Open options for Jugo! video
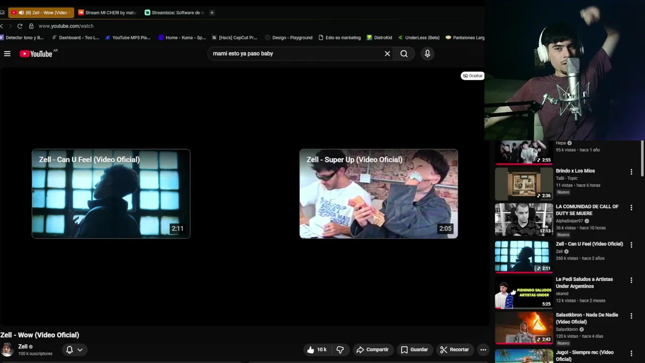This screenshot has width=645, height=363. point(631,353)
